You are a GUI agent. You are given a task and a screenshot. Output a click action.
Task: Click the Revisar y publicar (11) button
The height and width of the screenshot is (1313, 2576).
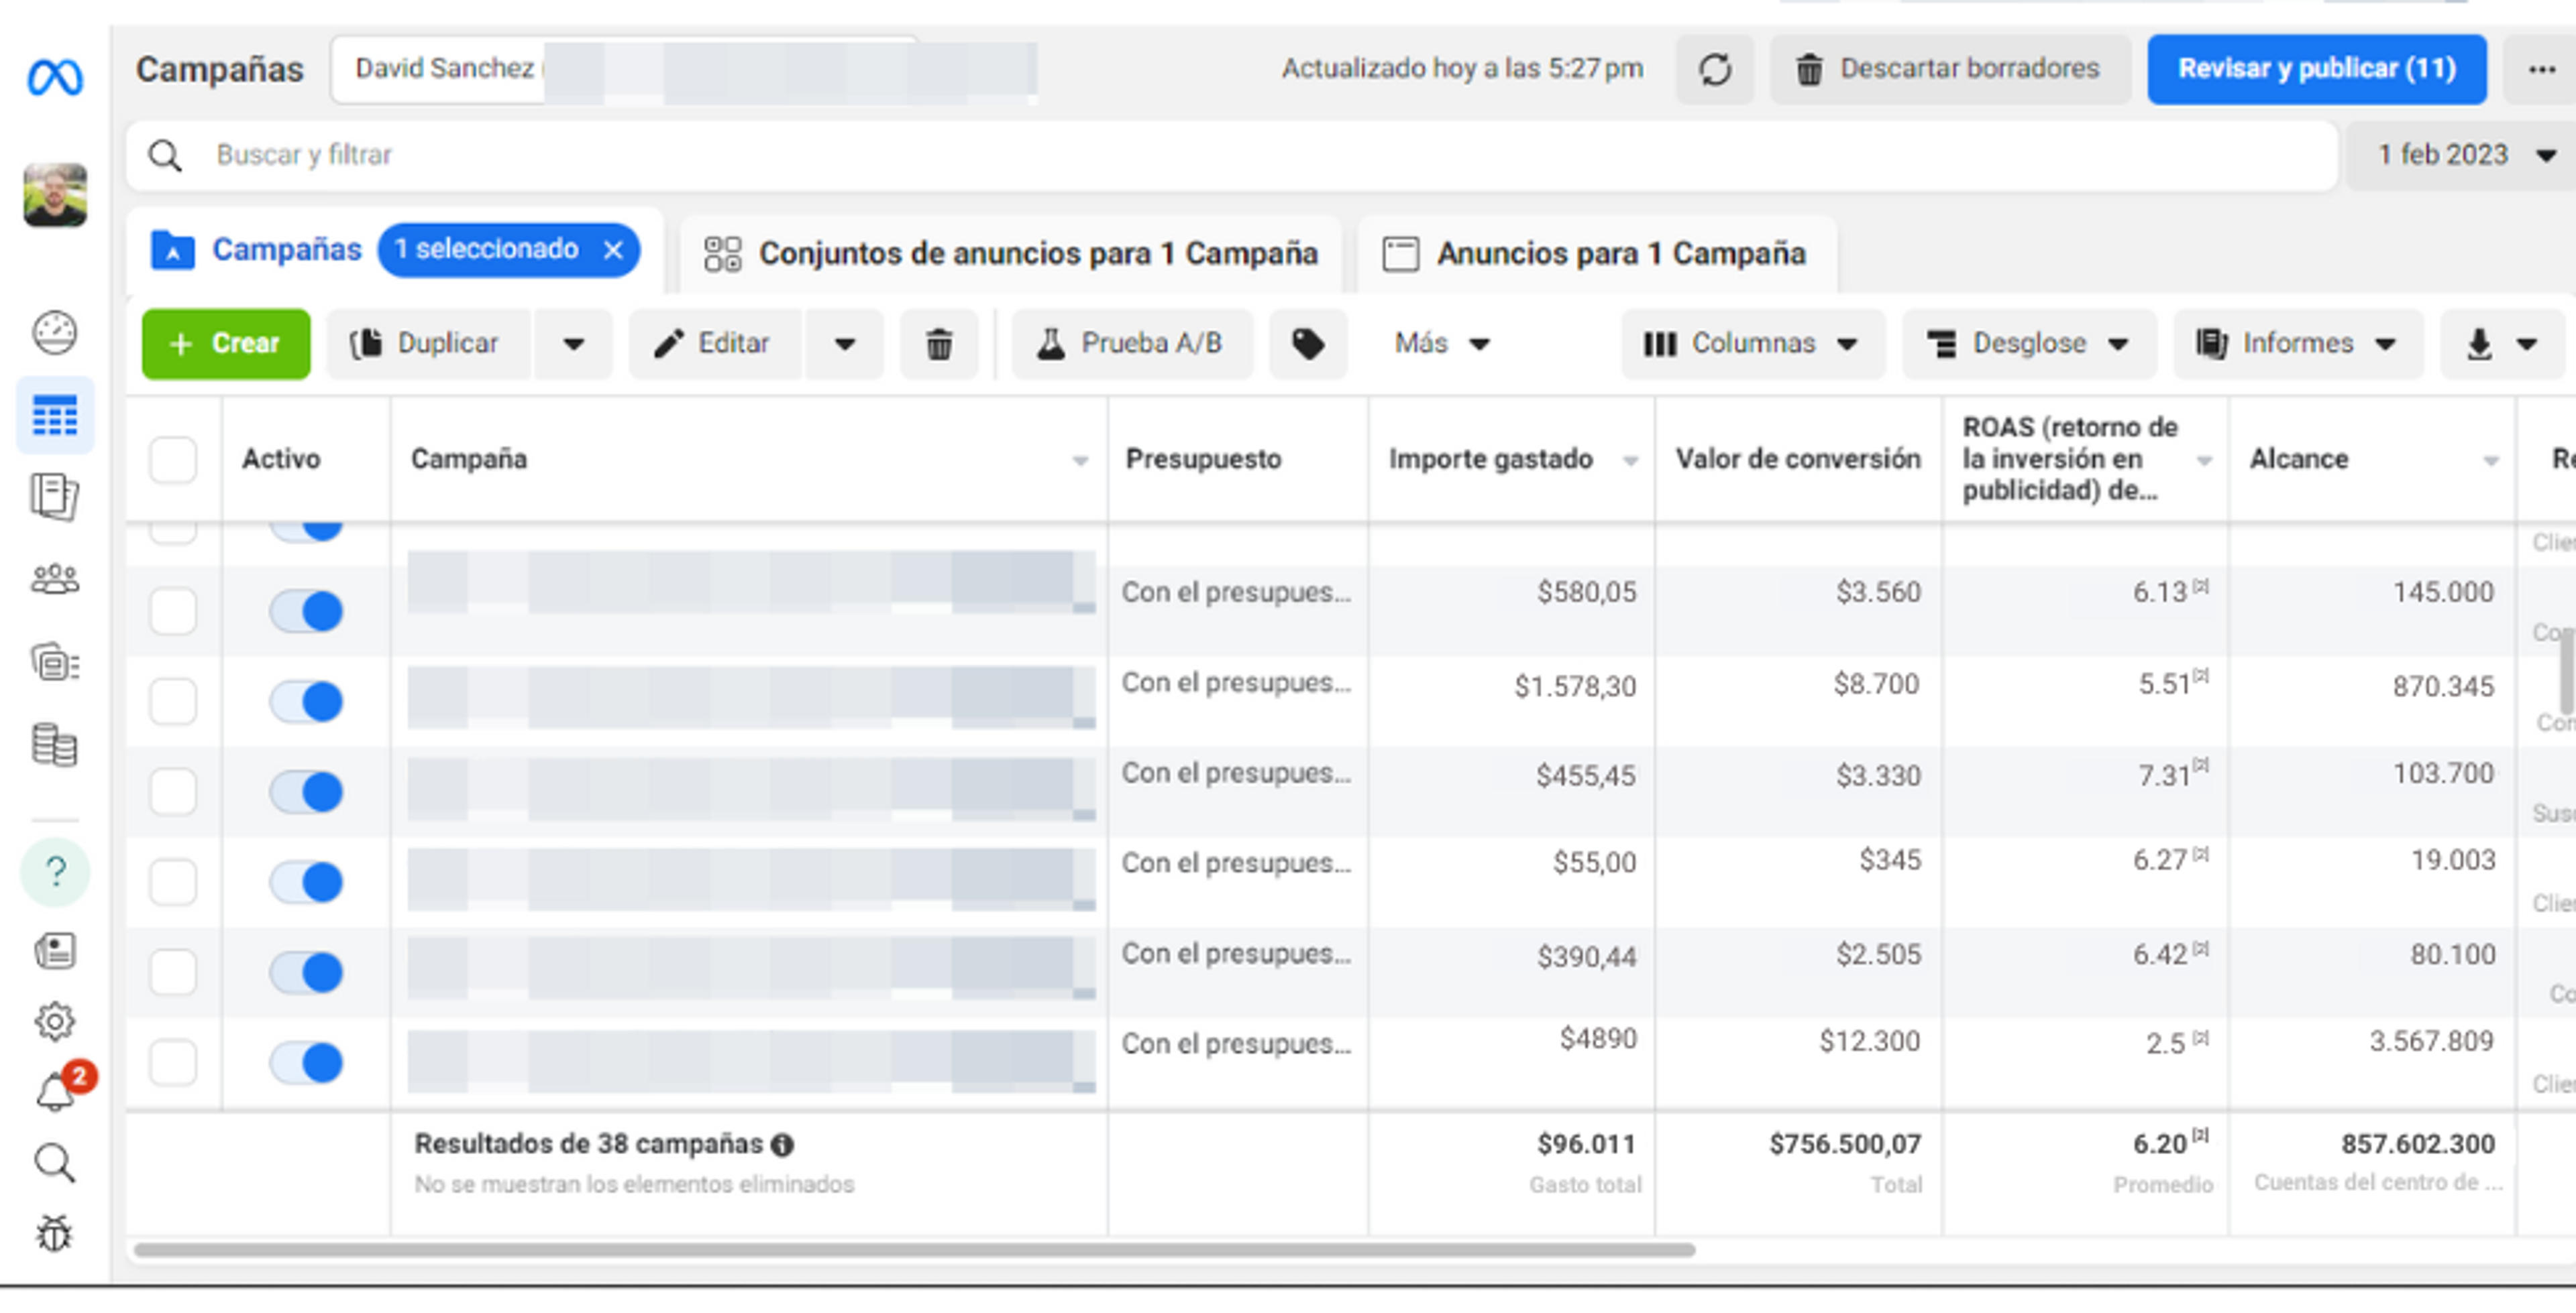[x=2316, y=69]
